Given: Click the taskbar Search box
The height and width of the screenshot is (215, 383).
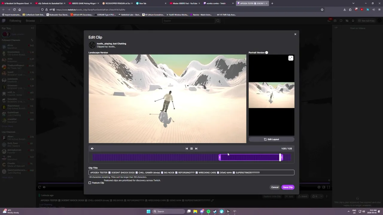Looking at the screenshot, I should (x=168, y=211).
